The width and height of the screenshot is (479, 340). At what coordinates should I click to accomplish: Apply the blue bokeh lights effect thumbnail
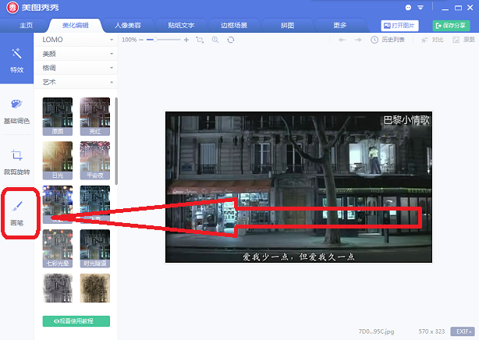click(58, 204)
